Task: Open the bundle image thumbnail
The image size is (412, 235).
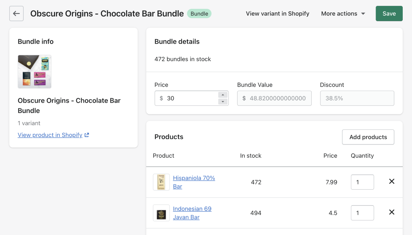Action: tap(34, 71)
